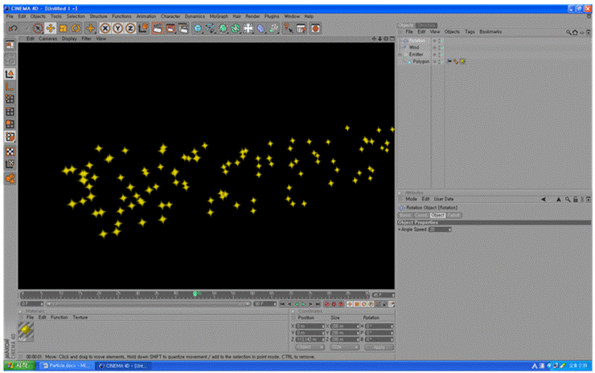Select Points mode in left sidebar
This screenshot has height=373, width=595.
pos(10,99)
